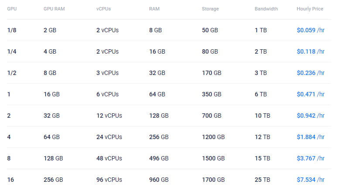
Task: Click the $0.942 /hr price
Action: coord(311,116)
